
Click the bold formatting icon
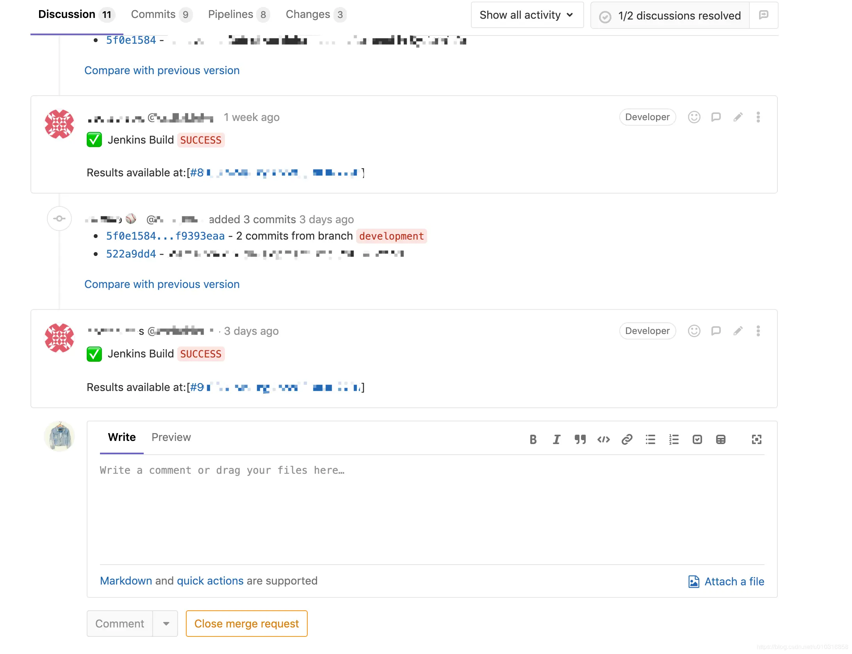pos(533,440)
